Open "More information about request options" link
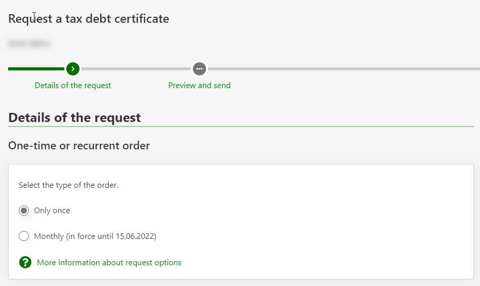 pos(109,263)
